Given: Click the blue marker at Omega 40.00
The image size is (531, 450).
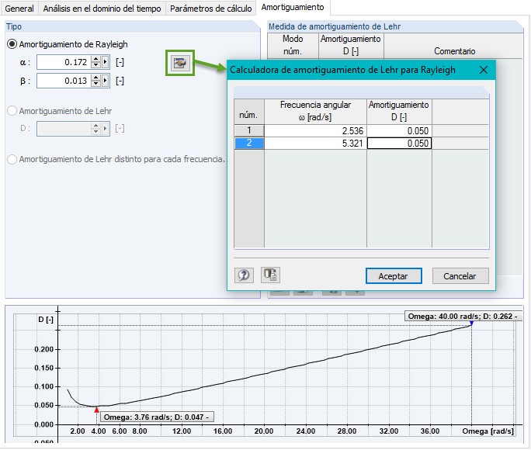Looking at the screenshot, I should [x=471, y=324].
